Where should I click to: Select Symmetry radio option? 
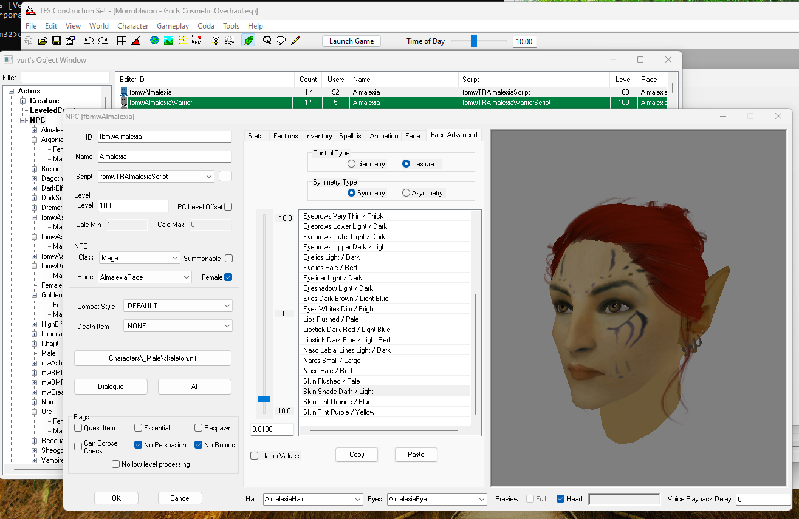pos(352,193)
